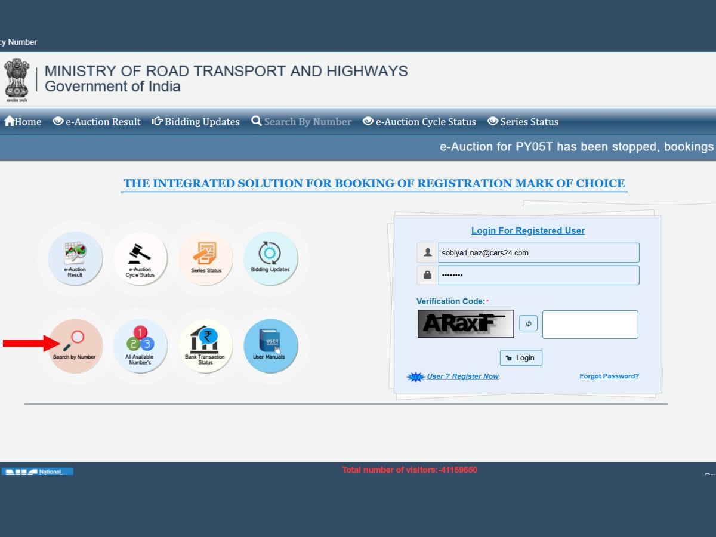This screenshot has height=537, width=716.
Task: Open the All Available Numbers icon
Action: point(140,346)
